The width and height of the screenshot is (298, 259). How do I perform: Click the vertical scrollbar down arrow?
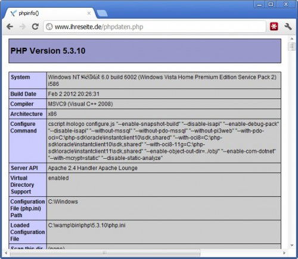coord(291,245)
